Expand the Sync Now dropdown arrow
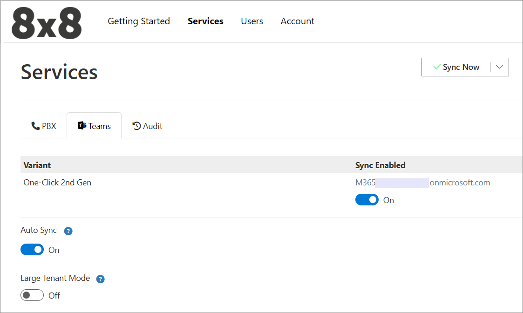This screenshot has height=313, width=523. point(500,67)
